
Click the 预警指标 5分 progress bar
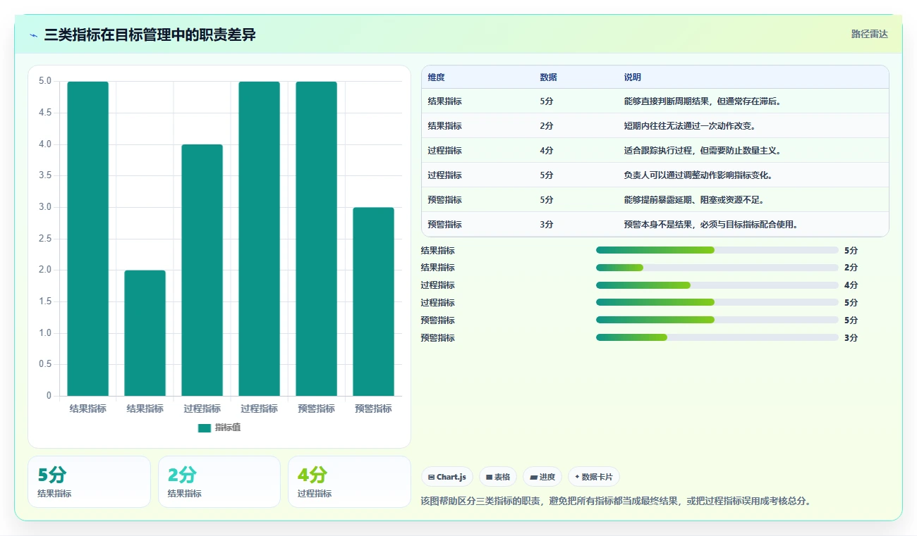pos(717,320)
